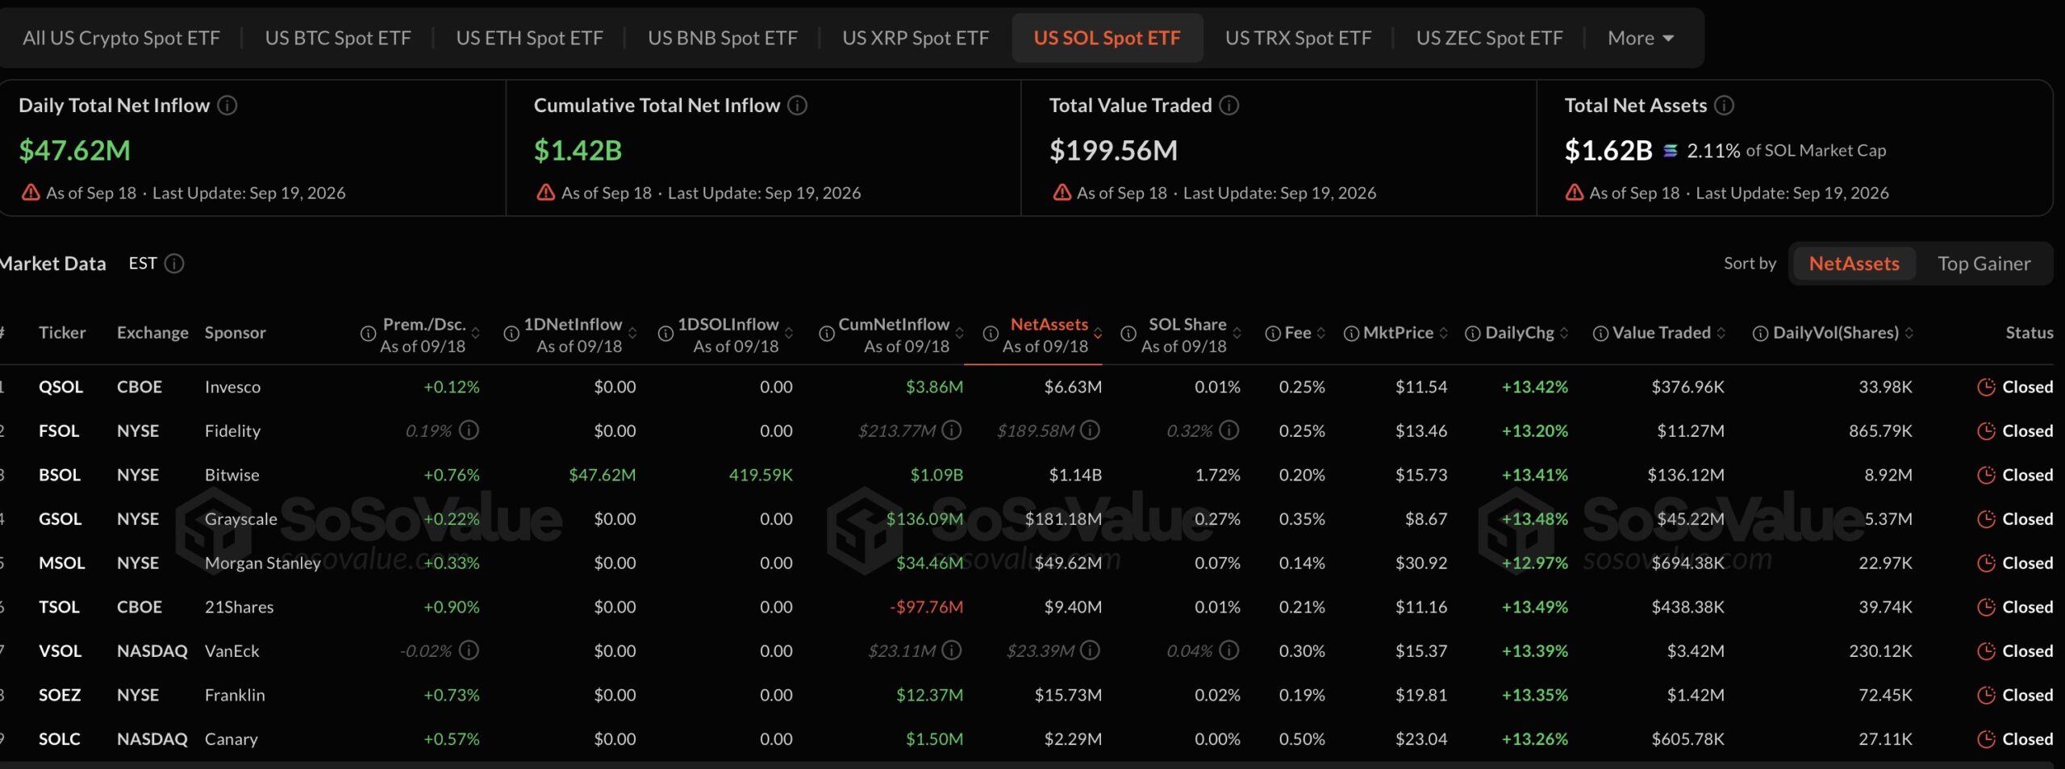Switch to US TRX Spot ETF tab
This screenshot has width=2065, height=769.
click(1298, 38)
